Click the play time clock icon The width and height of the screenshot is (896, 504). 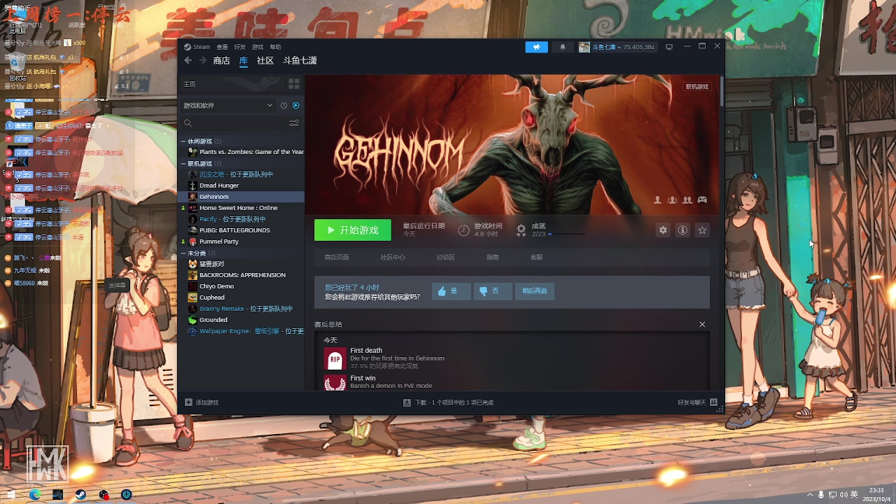(463, 230)
